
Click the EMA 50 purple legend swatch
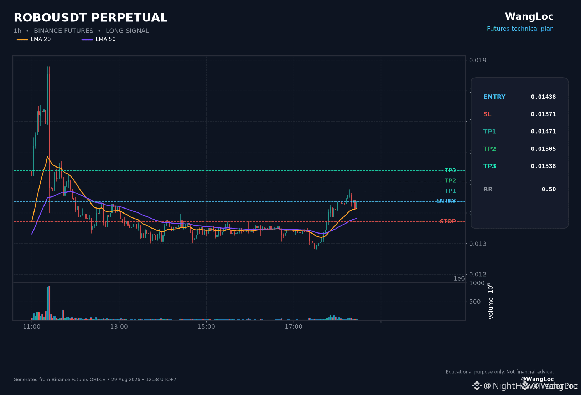87,40
